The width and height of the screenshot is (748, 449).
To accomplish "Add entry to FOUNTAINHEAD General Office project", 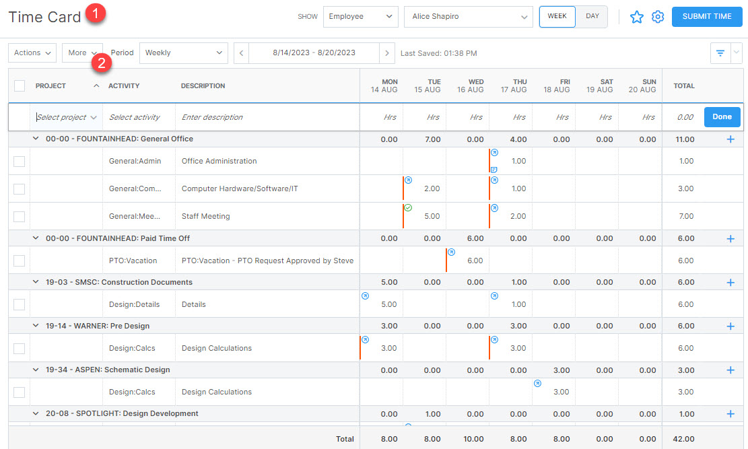I will click(x=730, y=139).
